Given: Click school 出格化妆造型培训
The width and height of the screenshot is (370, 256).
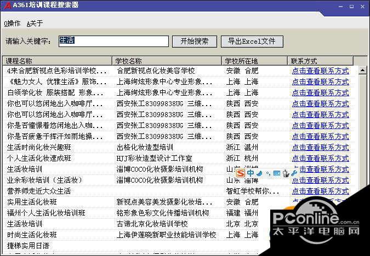Looking at the screenshot, I should (x=145, y=148).
